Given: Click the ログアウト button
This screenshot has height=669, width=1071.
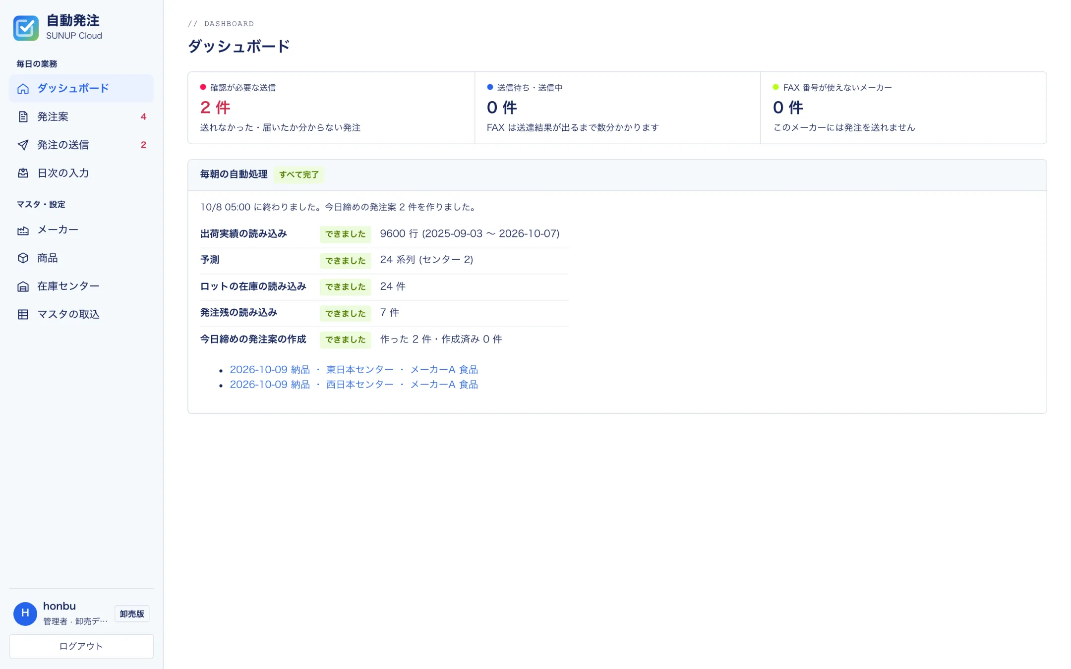Looking at the screenshot, I should [x=81, y=646].
